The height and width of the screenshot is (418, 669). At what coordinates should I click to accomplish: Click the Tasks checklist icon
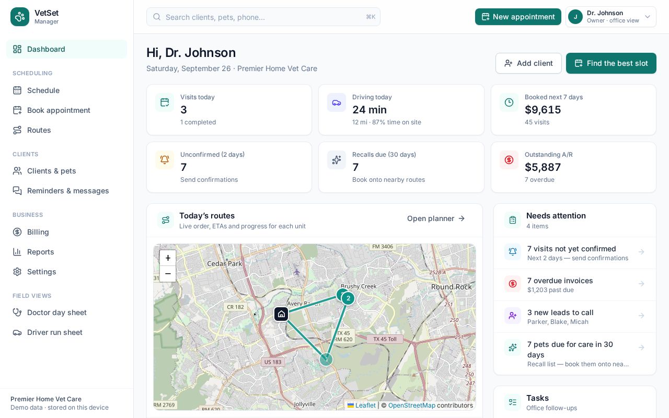click(x=513, y=402)
